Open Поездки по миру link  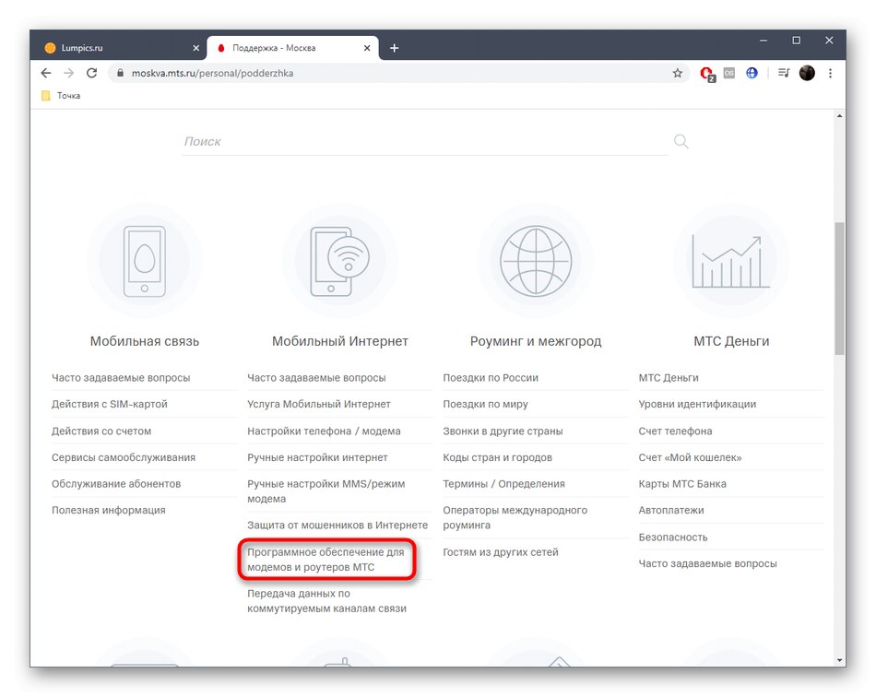coord(485,404)
